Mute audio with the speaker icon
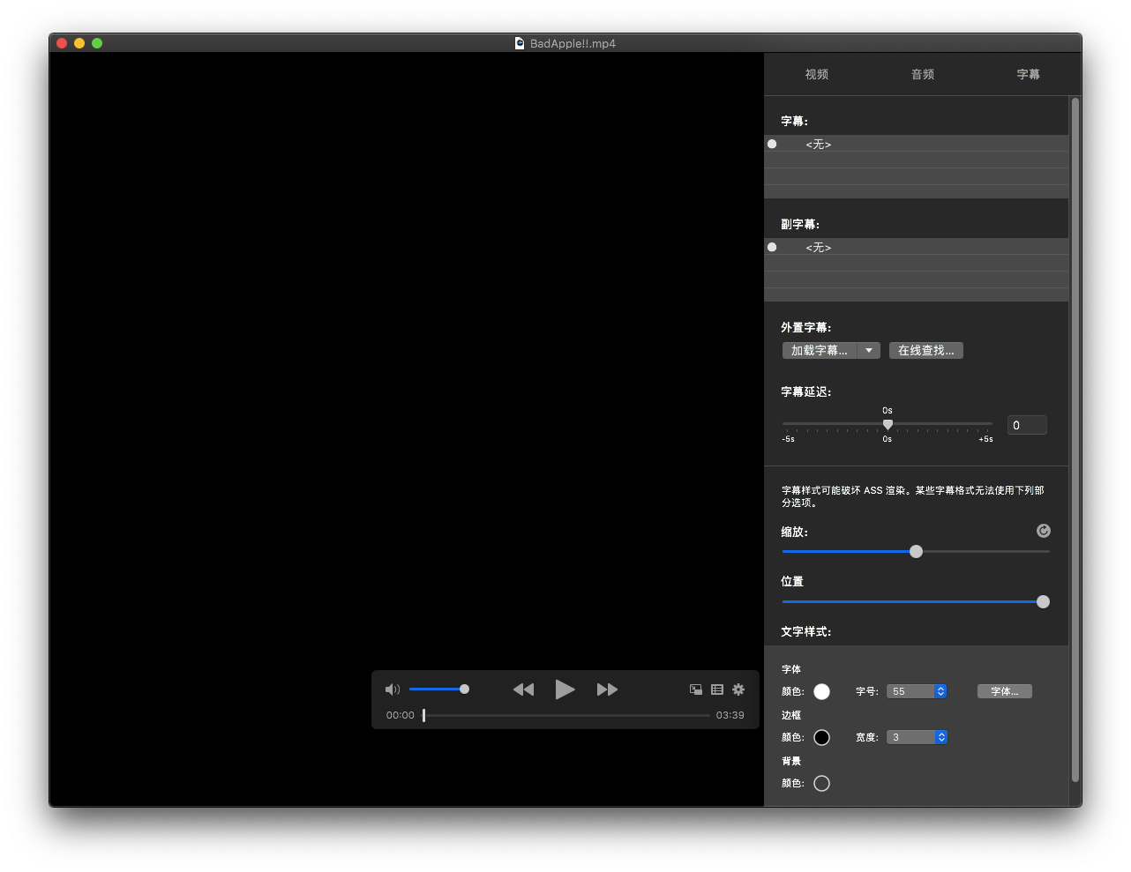Image resolution: width=1131 pixels, height=872 pixels. 393,689
